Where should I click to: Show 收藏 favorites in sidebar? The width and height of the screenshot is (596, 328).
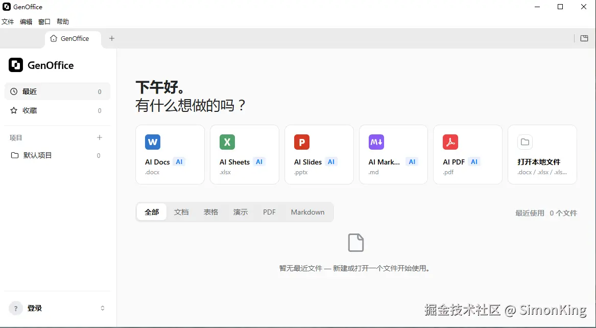point(57,110)
